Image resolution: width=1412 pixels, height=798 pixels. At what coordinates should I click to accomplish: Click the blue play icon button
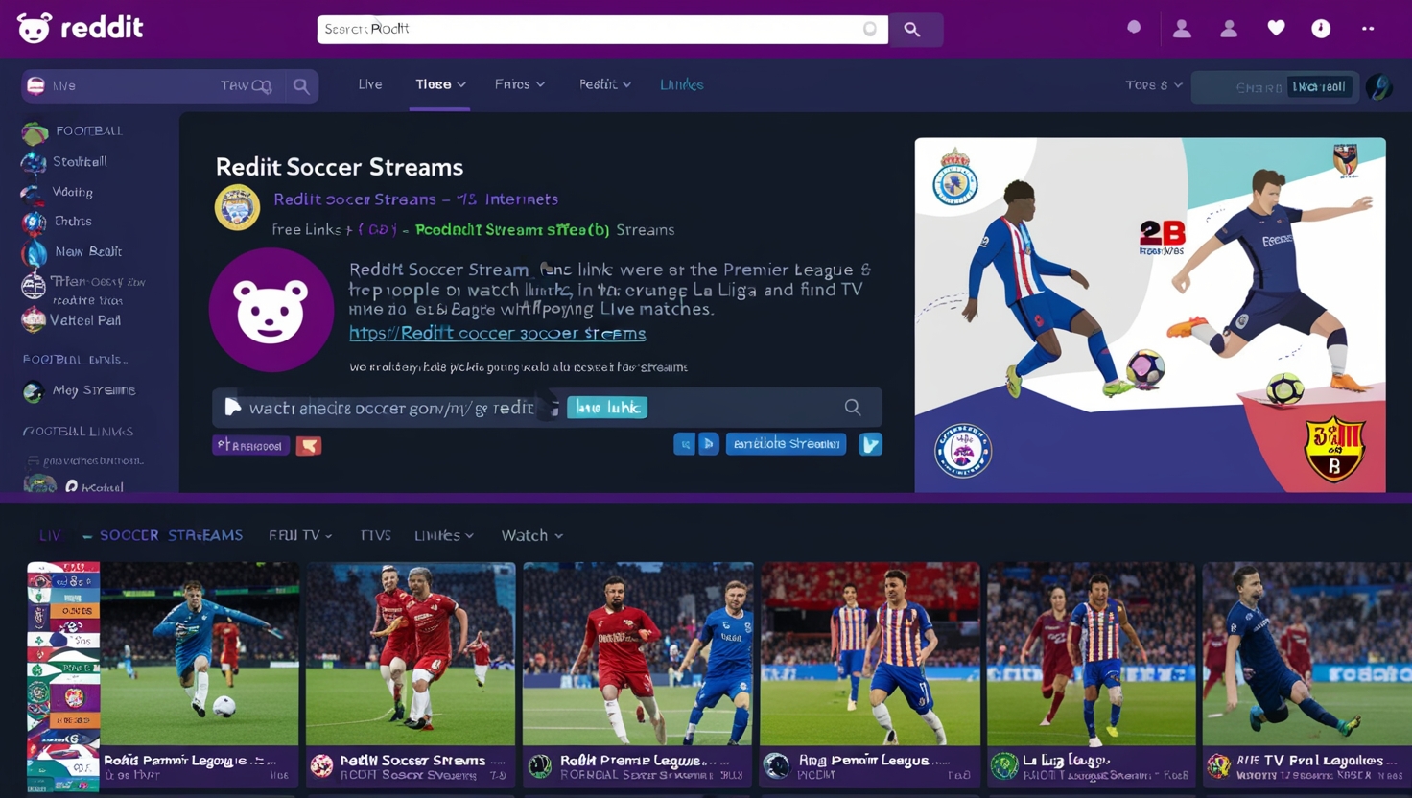[709, 444]
